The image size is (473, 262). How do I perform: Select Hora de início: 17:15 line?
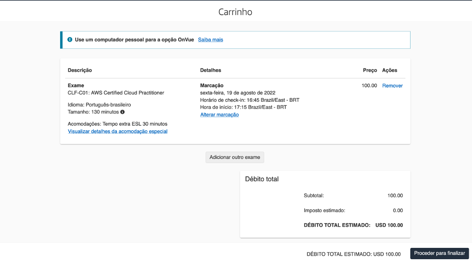[244, 107]
